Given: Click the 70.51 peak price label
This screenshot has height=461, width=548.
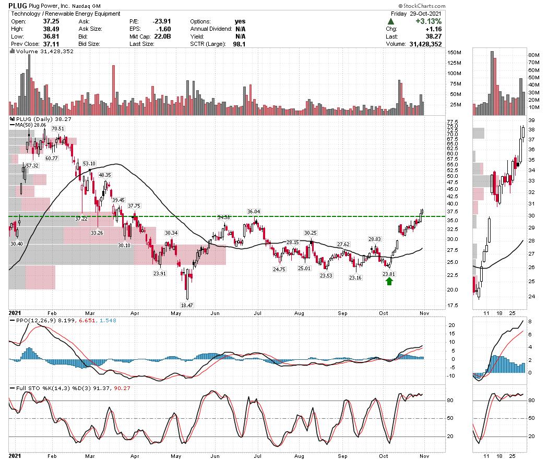Looking at the screenshot, I should 58,128.
